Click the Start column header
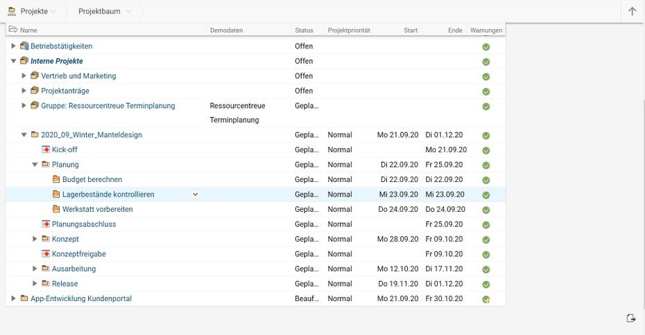 pos(411,30)
